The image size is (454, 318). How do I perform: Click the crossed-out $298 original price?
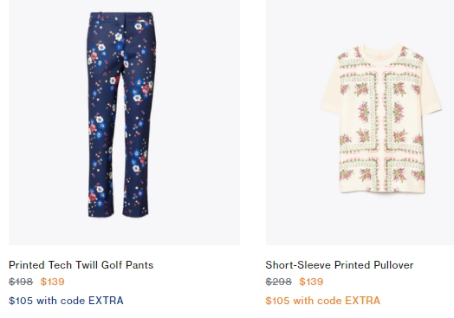tap(278, 282)
